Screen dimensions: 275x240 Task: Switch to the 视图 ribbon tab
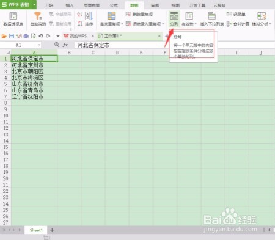pos(175,5)
